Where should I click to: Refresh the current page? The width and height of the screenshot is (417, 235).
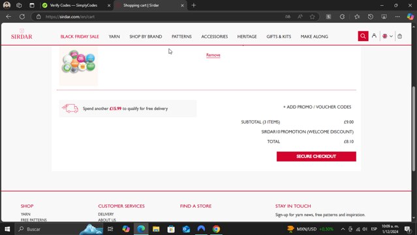click(x=22, y=17)
